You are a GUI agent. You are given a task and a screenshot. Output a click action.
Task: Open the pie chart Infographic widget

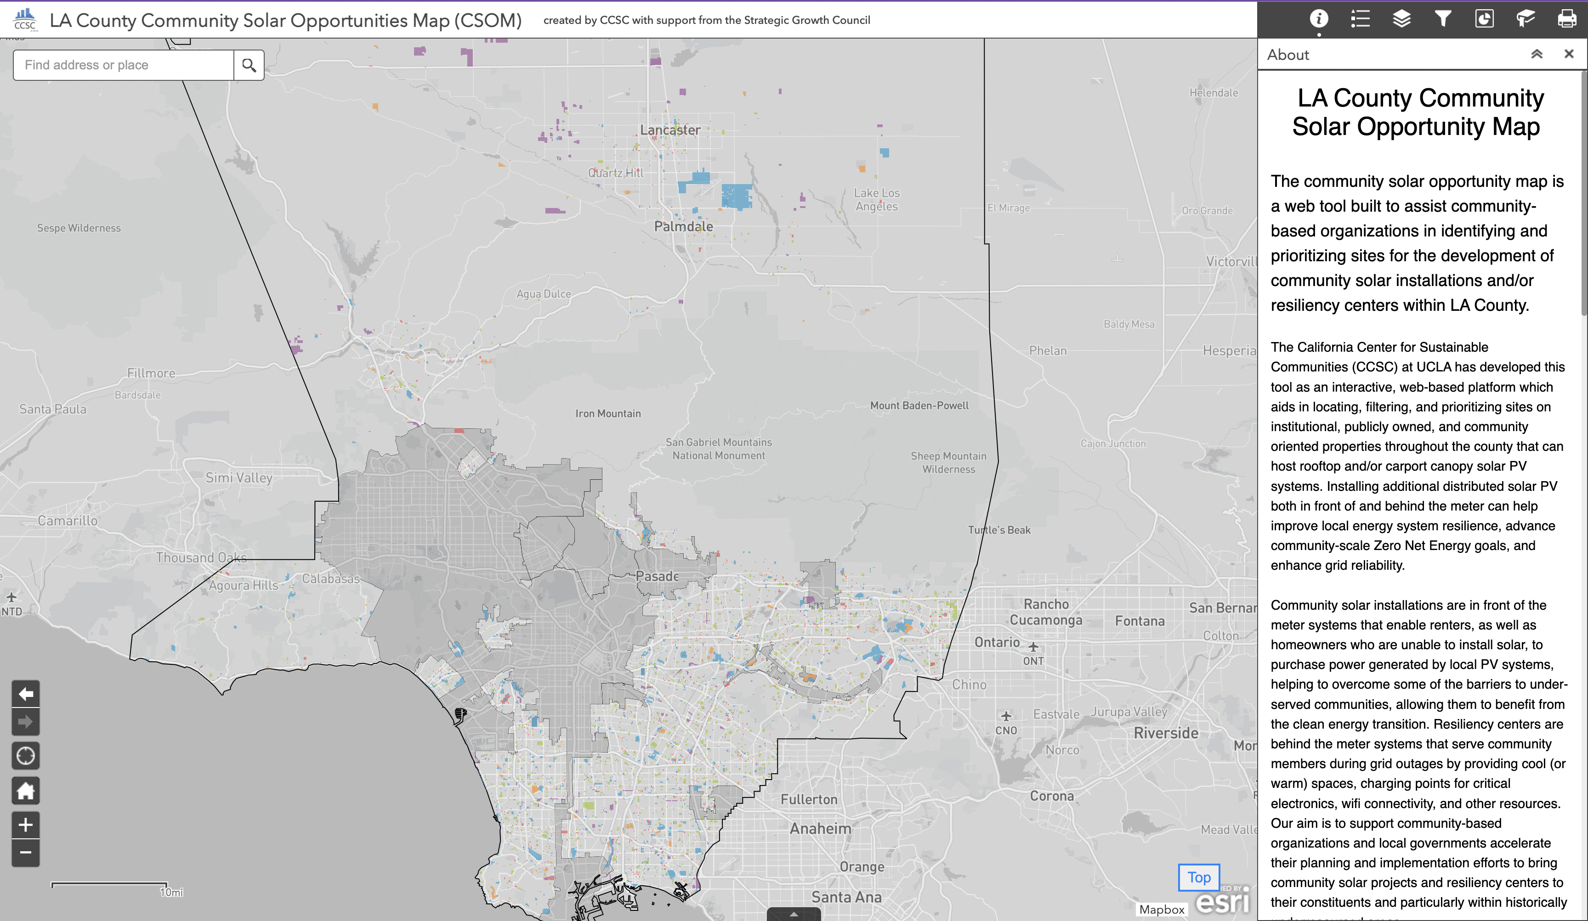point(1484,19)
